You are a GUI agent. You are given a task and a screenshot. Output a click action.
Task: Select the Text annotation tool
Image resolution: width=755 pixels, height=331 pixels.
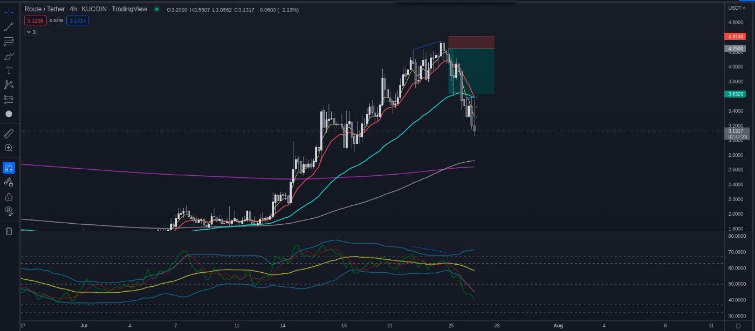point(9,70)
